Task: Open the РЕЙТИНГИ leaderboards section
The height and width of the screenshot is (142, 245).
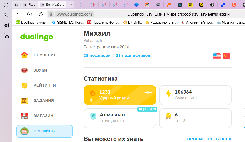Action: 45,85
